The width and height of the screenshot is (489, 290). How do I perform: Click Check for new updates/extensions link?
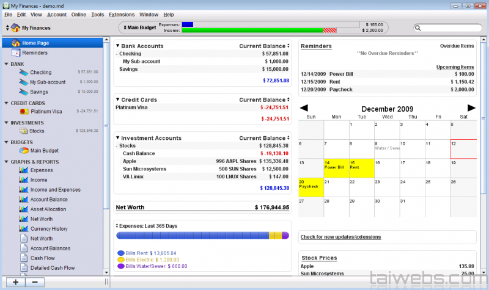[340, 237]
